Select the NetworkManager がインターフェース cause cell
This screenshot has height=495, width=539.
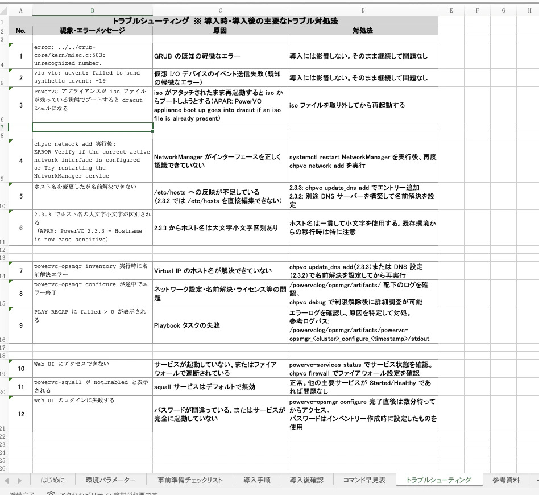point(221,160)
